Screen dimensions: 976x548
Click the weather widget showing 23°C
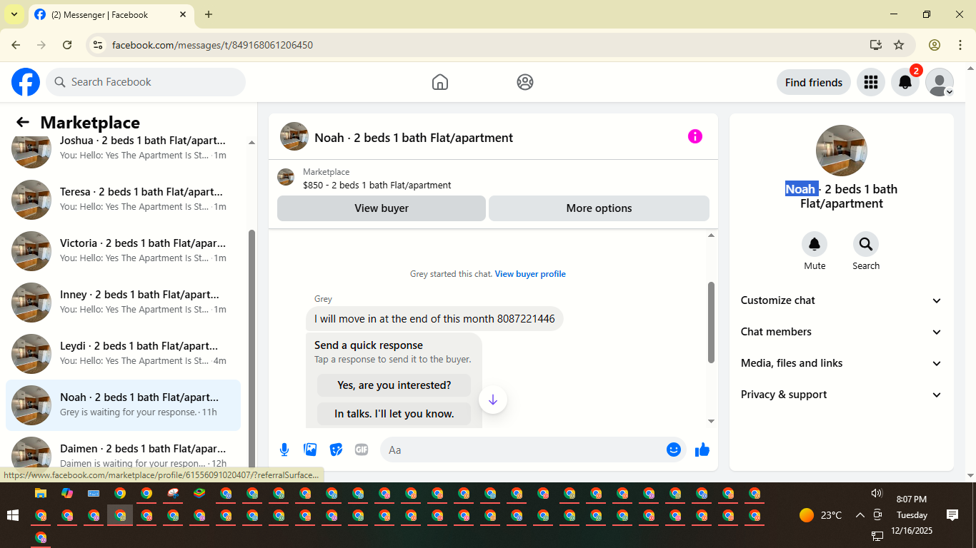tap(820, 515)
